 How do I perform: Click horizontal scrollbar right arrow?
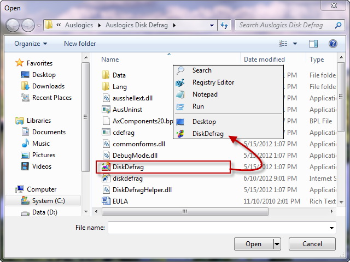[332, 211]
